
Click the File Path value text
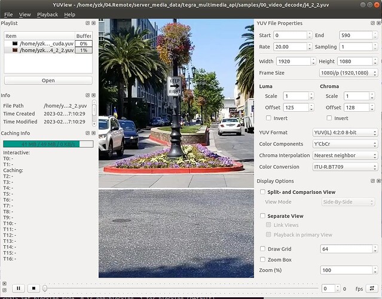[65, 106]
